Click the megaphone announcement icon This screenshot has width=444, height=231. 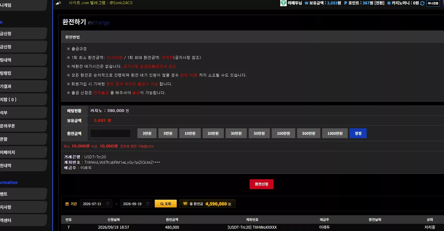[x=58, y=3]
